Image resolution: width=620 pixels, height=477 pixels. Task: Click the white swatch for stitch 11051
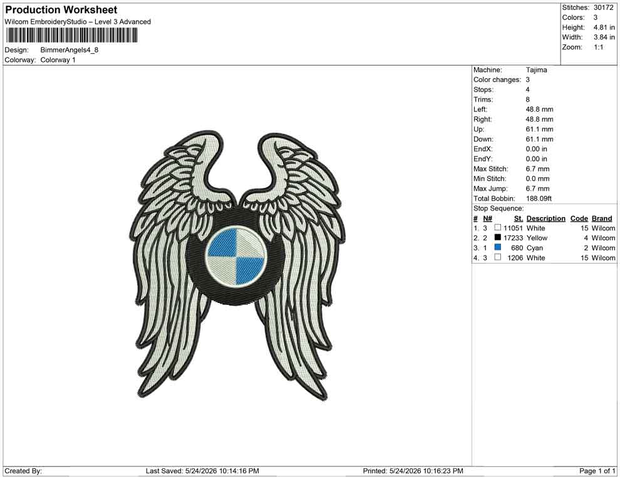coord(498,228)
